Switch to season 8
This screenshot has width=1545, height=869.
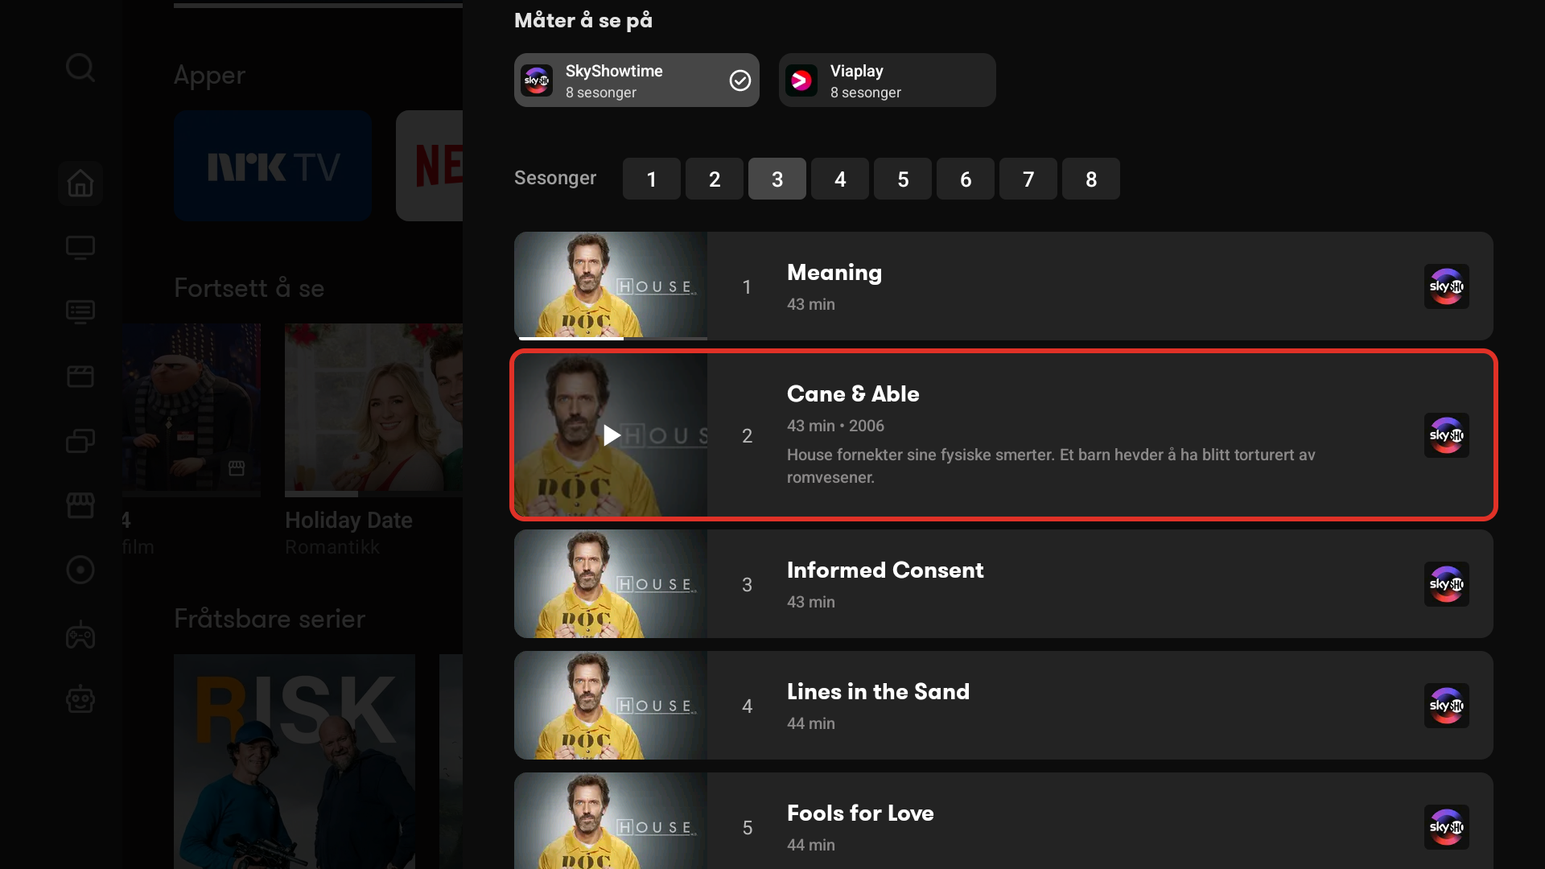click(x=1091, y=179)
